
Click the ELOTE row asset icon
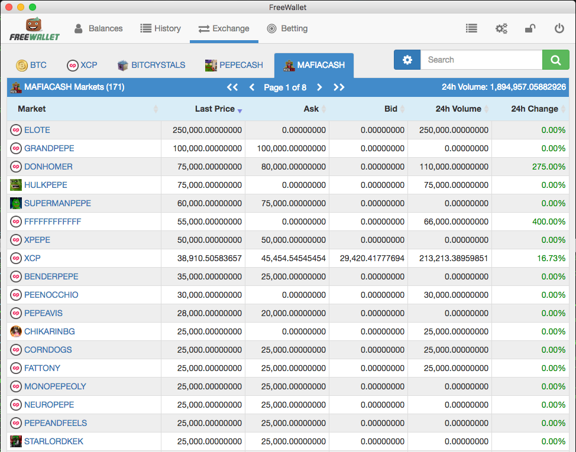(16, 130)
